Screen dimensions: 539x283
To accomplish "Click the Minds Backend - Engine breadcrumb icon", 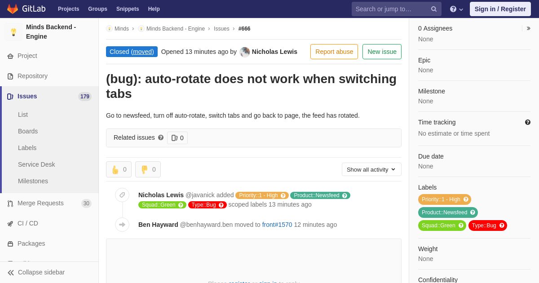I will point(141,29).
